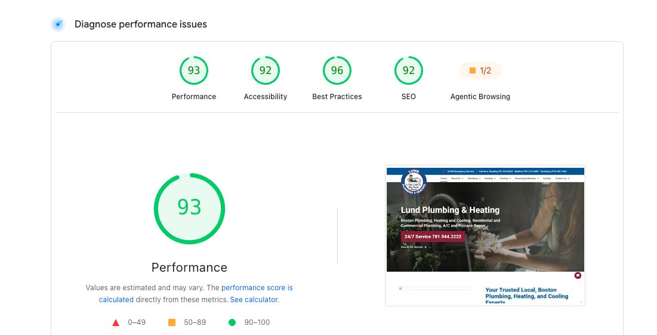Open the Agentic Browsing 1/2 badge
657x335 pixels.
[x=480, y=70]
